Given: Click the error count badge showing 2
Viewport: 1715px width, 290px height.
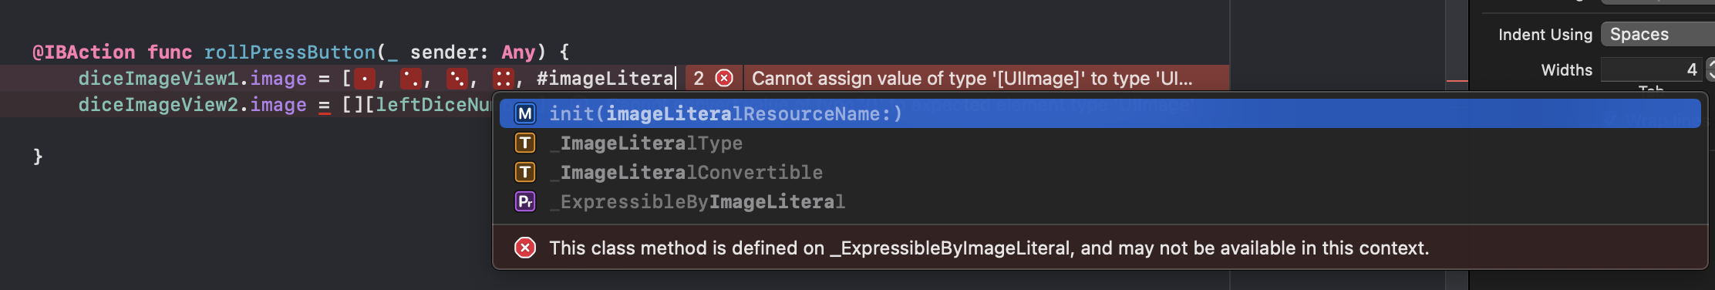Looking at the screenshot, I should click(x=699, y=78).
